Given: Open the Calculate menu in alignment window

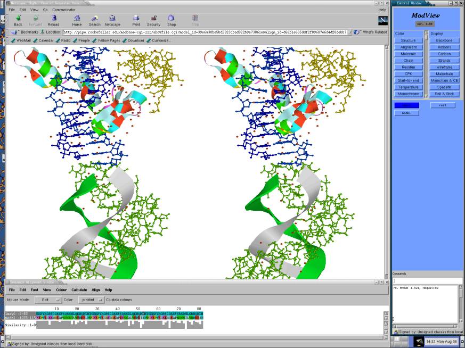Looking at the screenshot, I should point(79,290).
